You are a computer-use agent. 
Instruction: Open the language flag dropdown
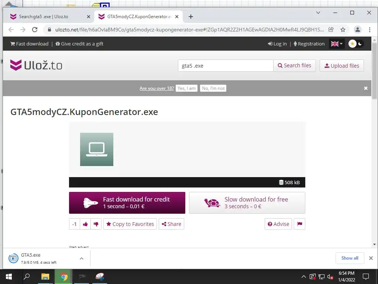point(337,44)
